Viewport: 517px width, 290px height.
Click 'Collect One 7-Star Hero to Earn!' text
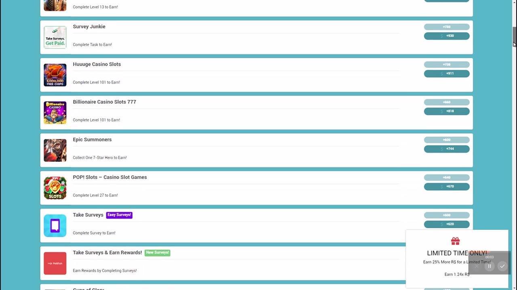(100, 158)
